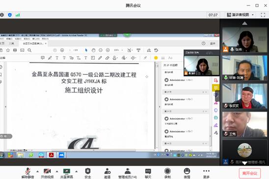Start sharing with 共享屏幕 icon
The width and height of the screenshot is (269, 179).
[67, 173]
